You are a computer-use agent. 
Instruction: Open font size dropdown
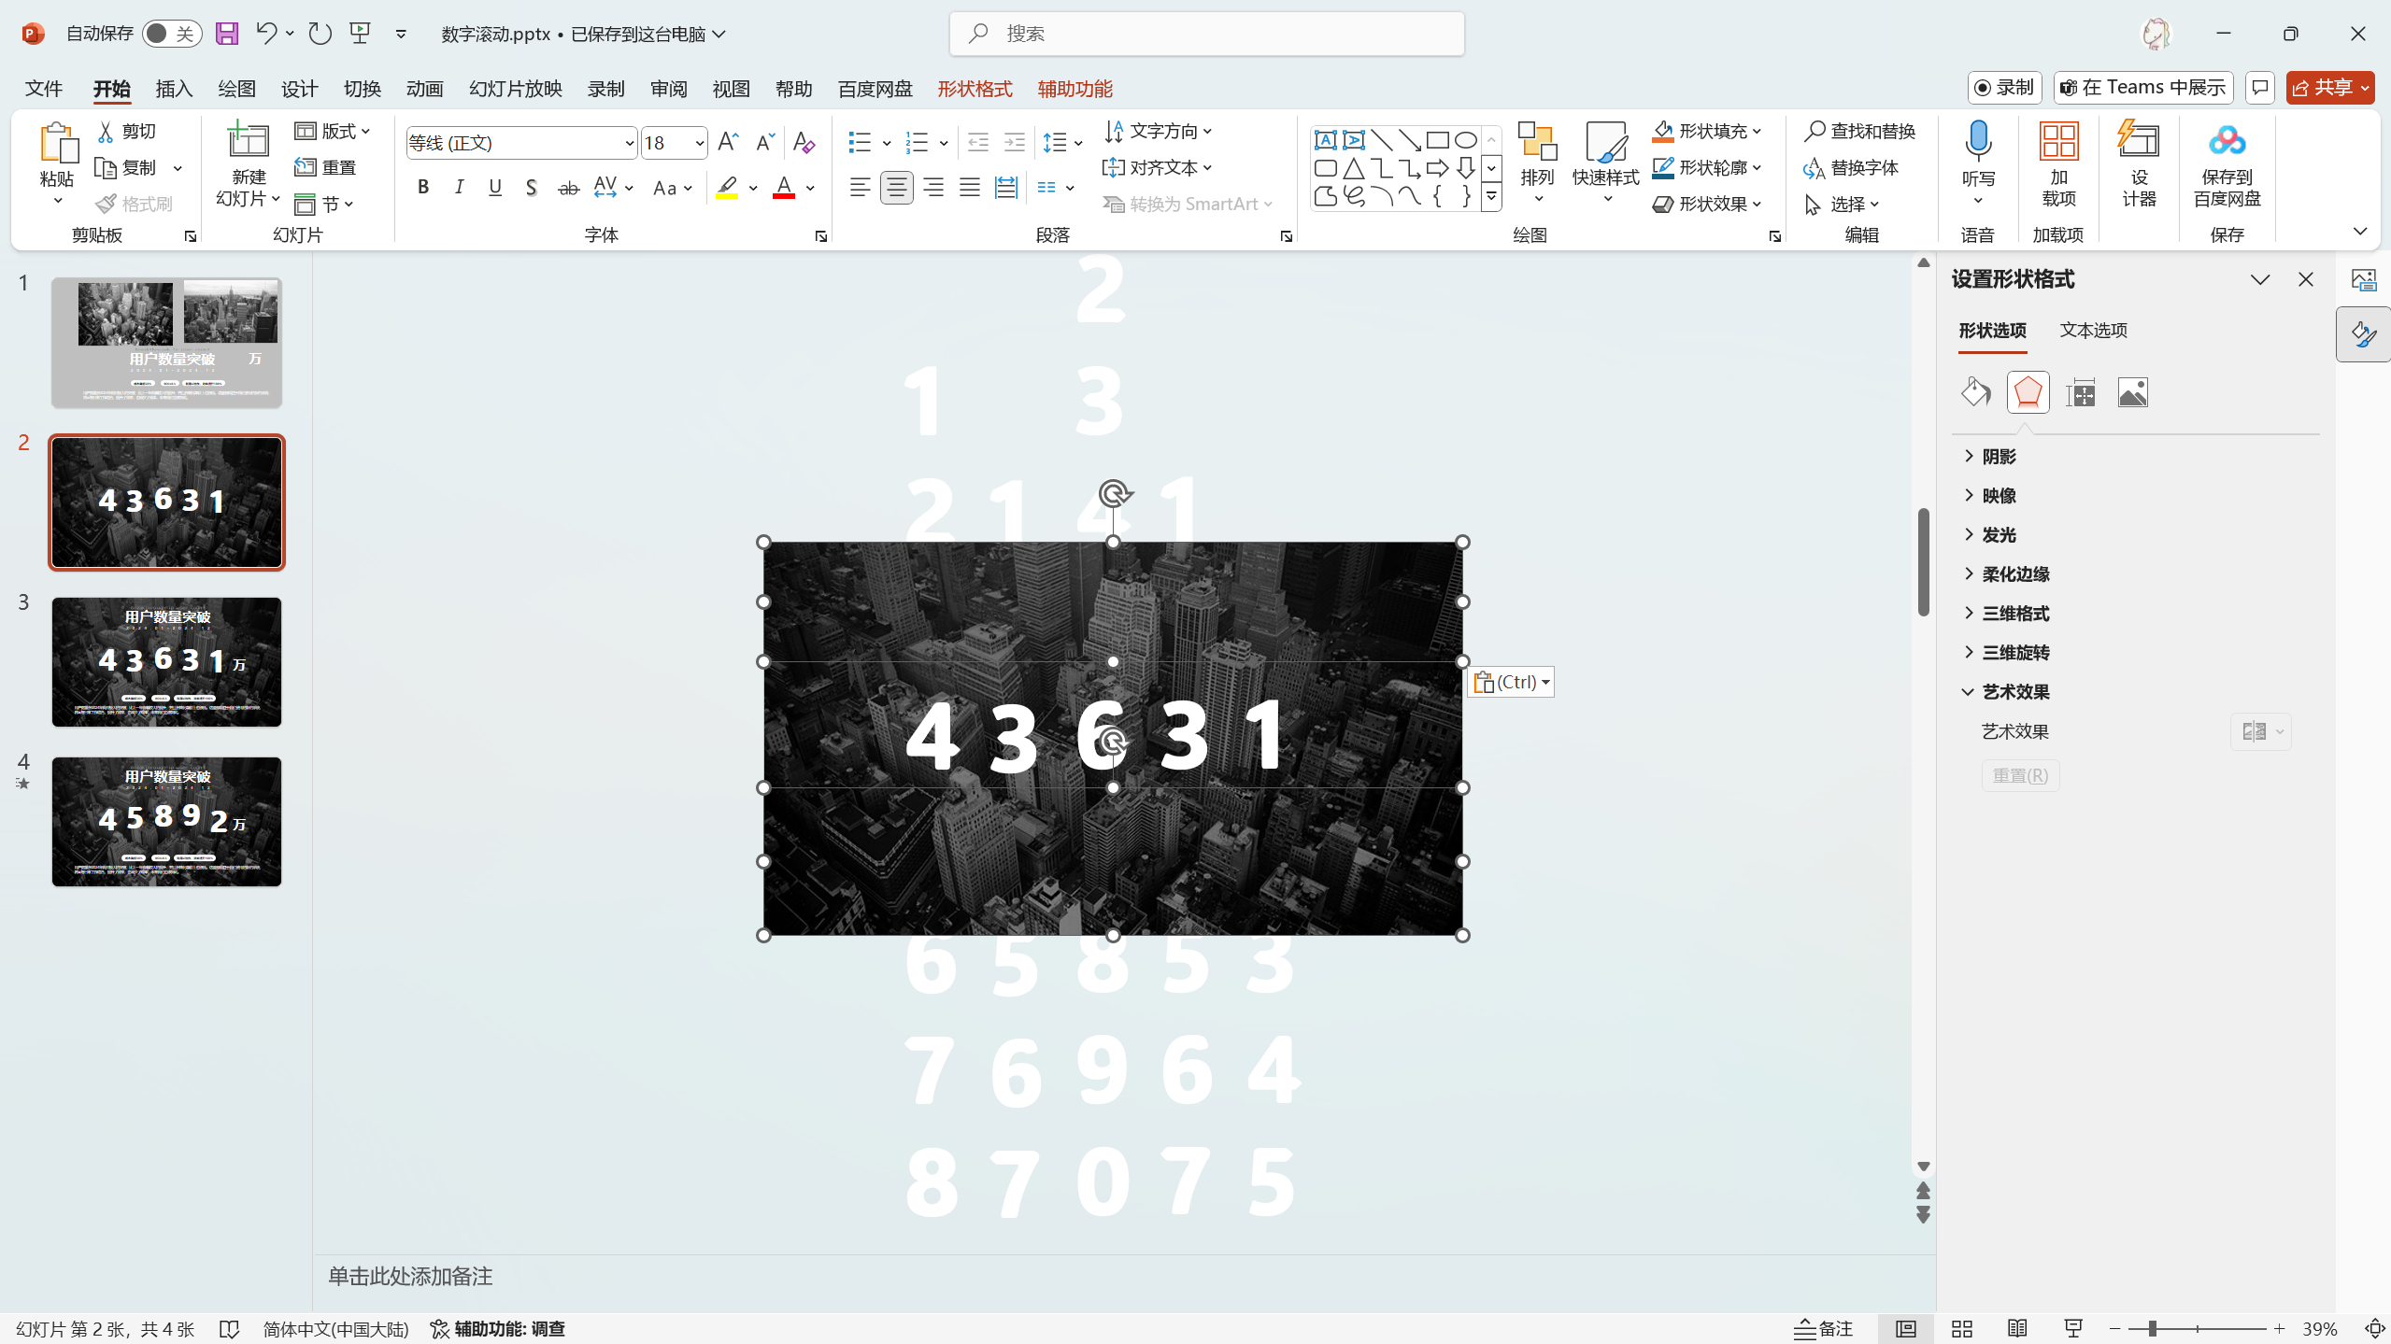[x=699, y=143]
